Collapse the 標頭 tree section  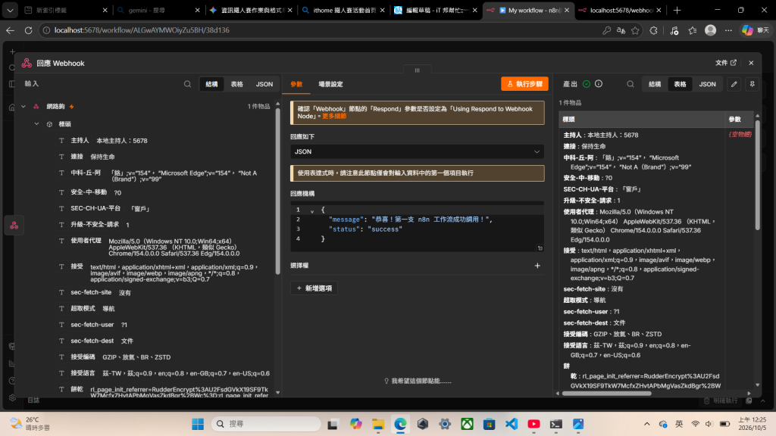36,124
